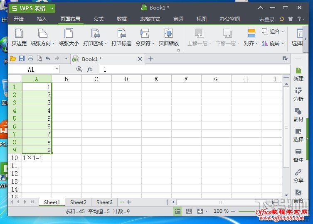Open 素材 in the right sidebar
The width and height of the screenshot is (313, 224).
(298, 115)
